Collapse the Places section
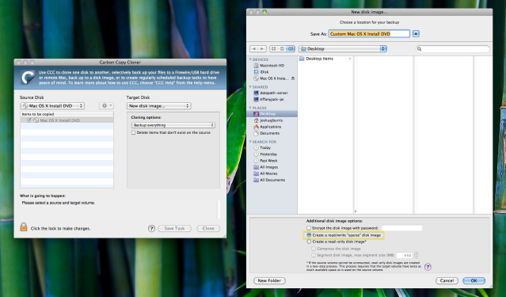This screenshot has width=506, height=297. pyautogui.click(x=250, y=109)
